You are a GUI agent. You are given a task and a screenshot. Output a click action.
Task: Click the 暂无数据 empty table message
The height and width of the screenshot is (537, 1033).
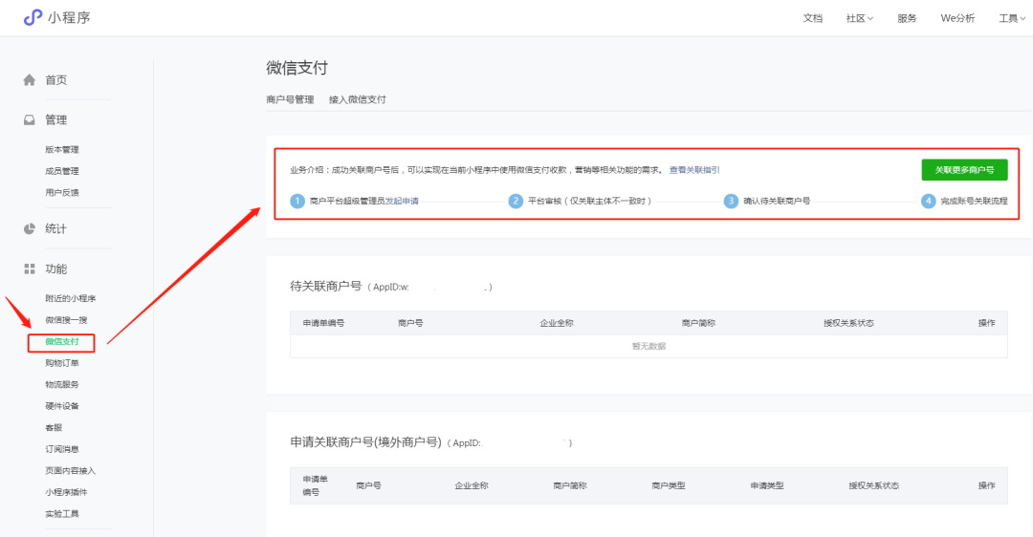[x=648, y=346]
